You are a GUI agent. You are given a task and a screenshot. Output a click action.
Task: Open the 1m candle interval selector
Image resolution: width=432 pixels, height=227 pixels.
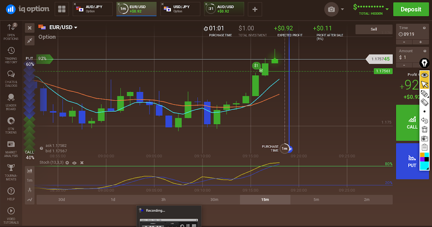[30, 181]
